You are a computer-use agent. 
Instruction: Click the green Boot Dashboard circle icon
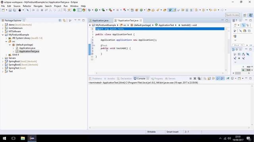point(74,10)
